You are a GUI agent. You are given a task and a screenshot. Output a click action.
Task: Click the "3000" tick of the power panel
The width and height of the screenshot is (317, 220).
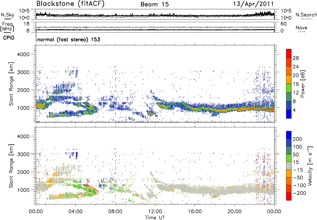[x=23, y=72]
